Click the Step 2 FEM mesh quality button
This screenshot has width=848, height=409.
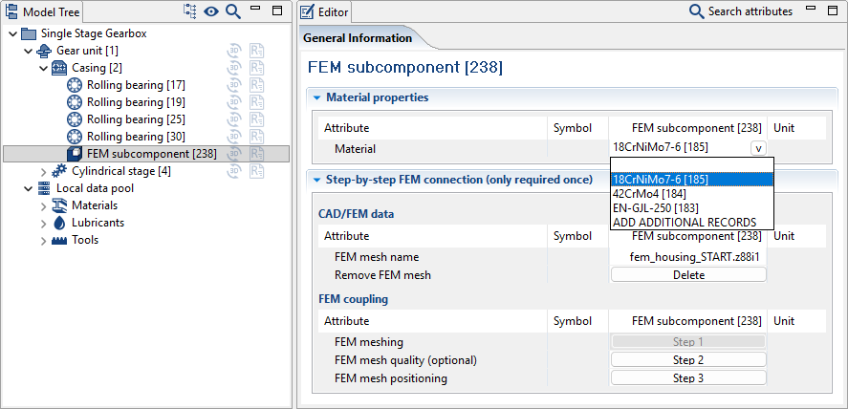[688, 360]
